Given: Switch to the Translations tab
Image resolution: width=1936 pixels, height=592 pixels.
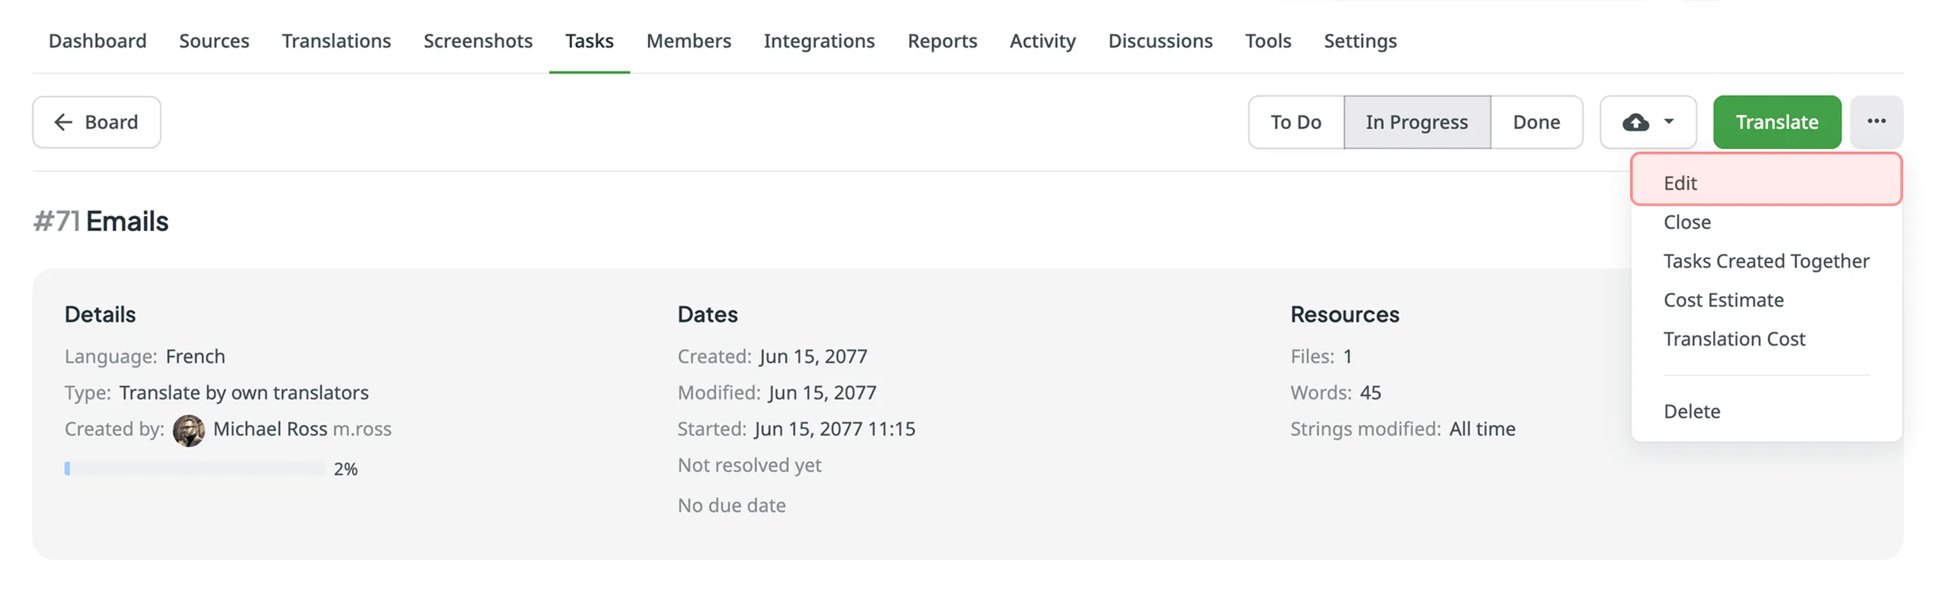Looking at the screenshot, I should (x=336, y=40).
